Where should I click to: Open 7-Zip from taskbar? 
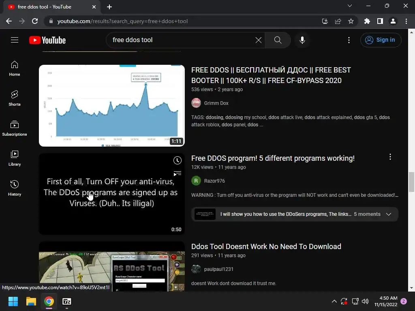pyautogui.click(x=67, y=301)
